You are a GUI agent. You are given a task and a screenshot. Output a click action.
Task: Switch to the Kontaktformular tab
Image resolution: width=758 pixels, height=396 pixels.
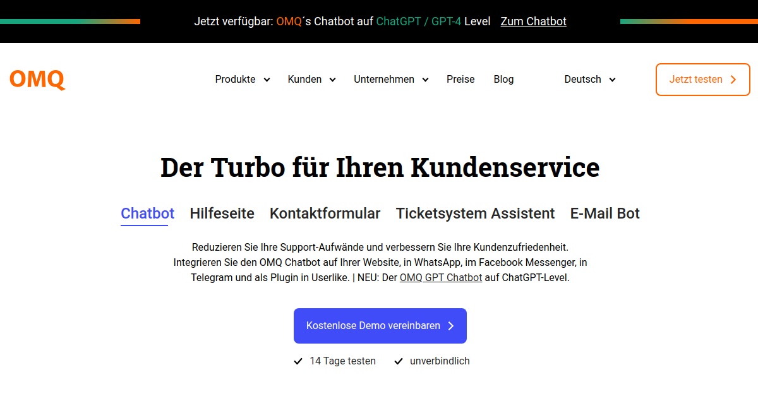pos(325,213)
